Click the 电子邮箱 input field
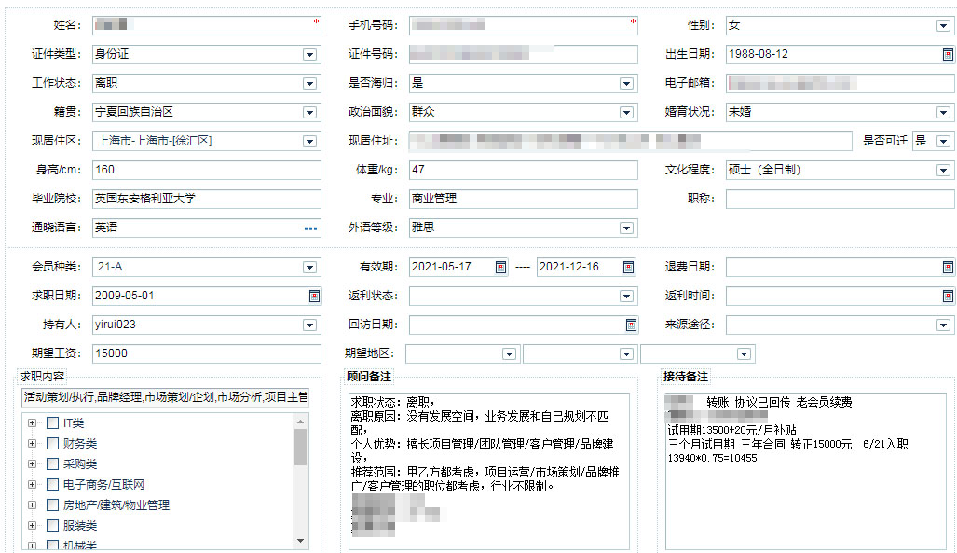This screenshot has height=553, width=957. pyautogui.click(x=840, y=83)
